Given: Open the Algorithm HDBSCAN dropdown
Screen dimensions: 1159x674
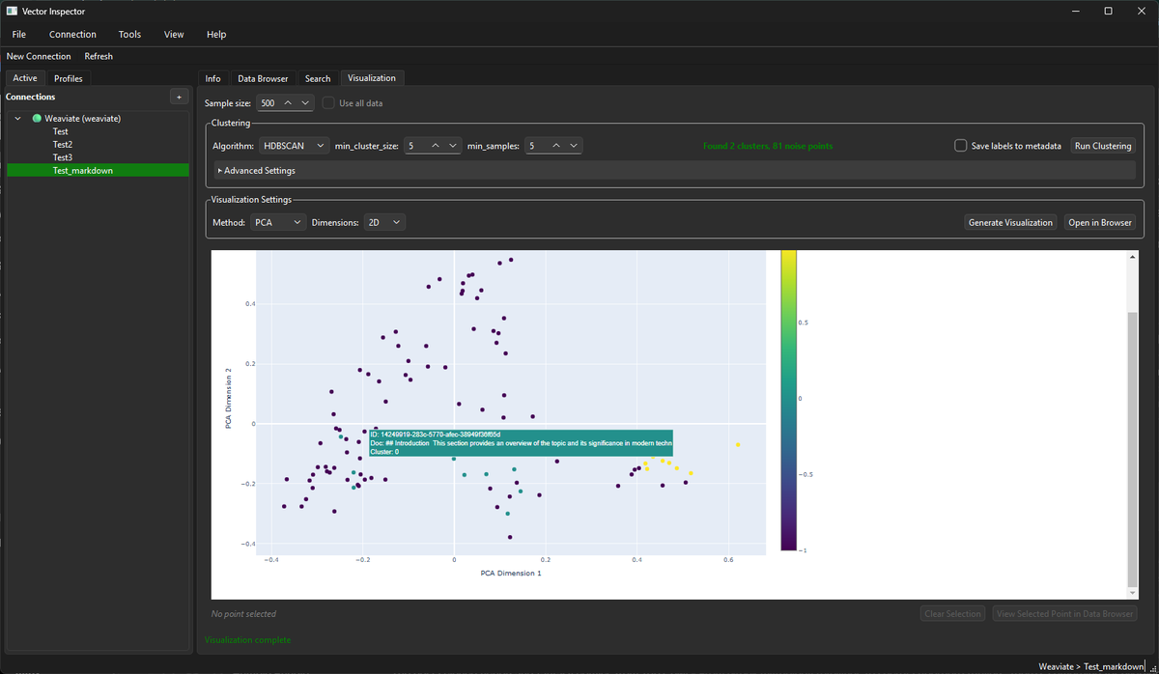Looking at the screenshot, I should coord(294,146).
